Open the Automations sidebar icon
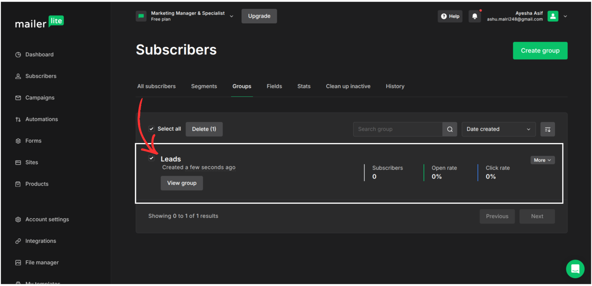 18,119
